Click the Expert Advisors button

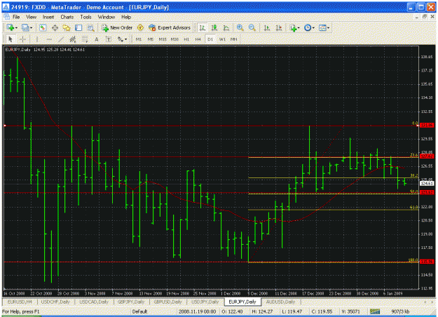(170, 27)
